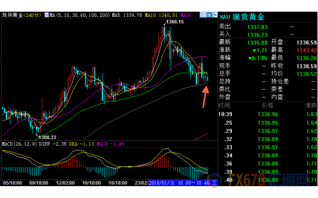Click the 委差 label
This screenshot has width=318, height=198.
pyautogui.click(x=277, y=89)
